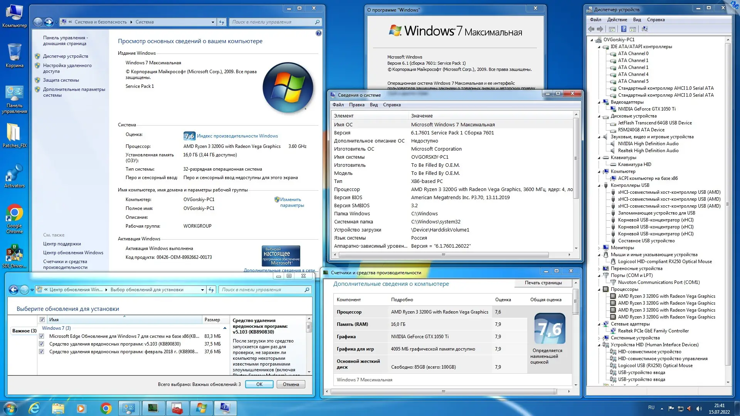This screenshot has height=416, width=740.
Task: Click the Печать страницы button
Action: 543,283
